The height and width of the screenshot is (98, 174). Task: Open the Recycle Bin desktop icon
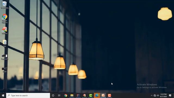(5, 5)
